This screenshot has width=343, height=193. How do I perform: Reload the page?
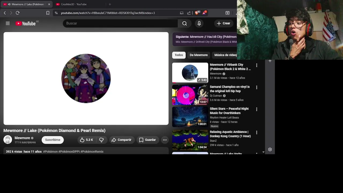[x=18, y=13]
